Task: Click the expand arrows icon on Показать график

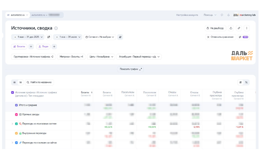Action: pos(141,69)
